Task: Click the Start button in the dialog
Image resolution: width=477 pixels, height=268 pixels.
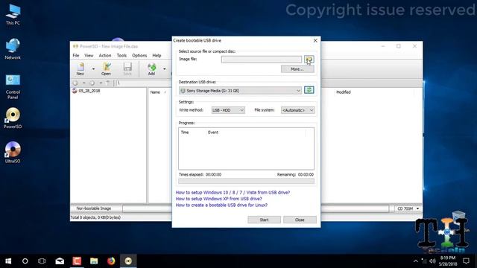Action: pyautogui.click(x=264, y=220)
